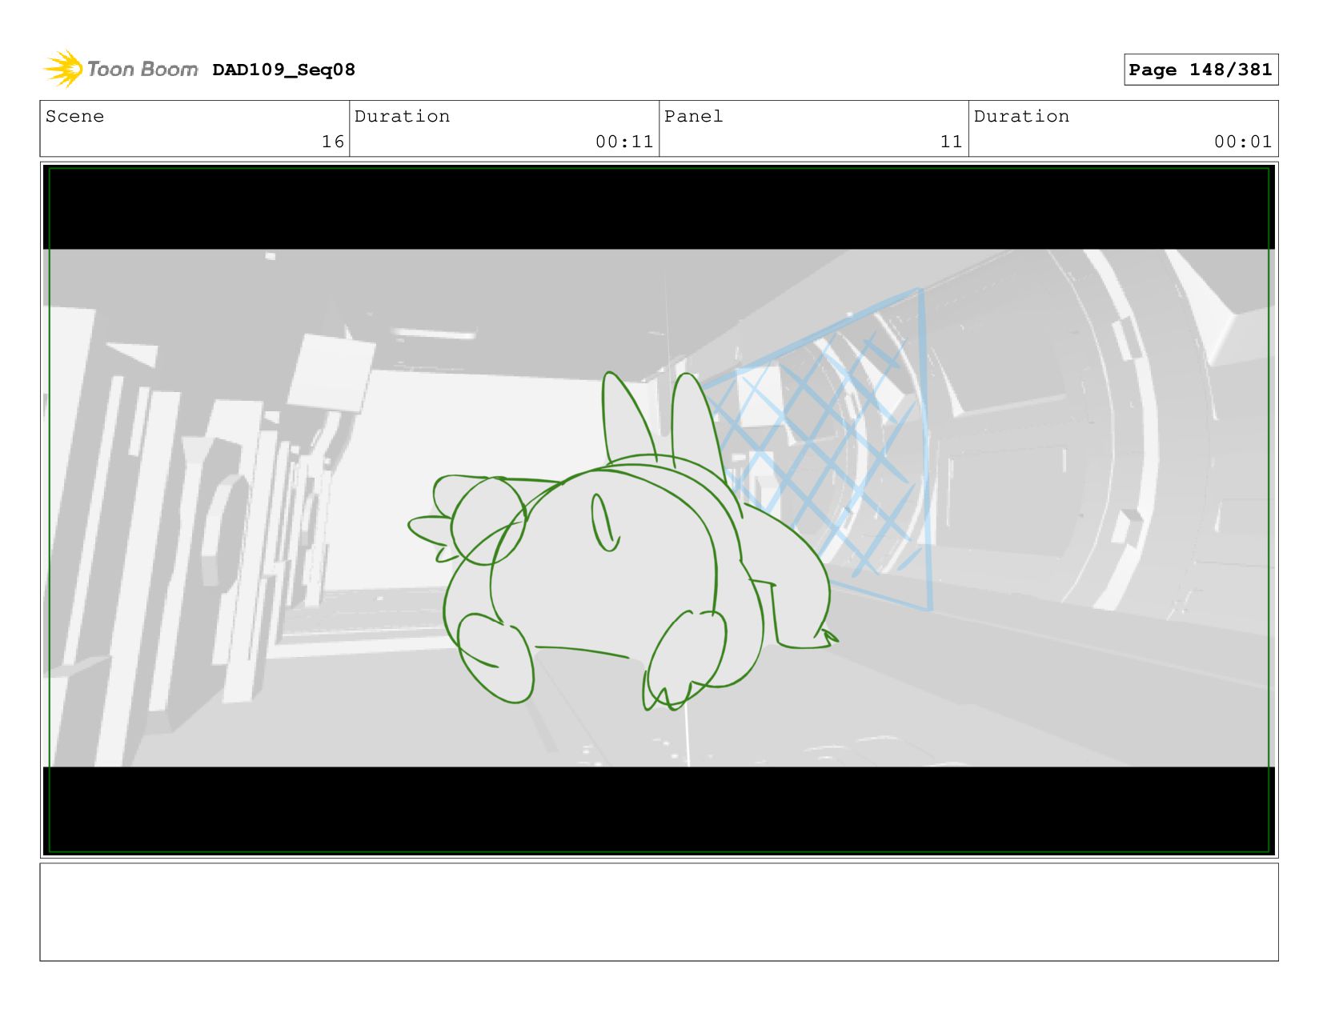The width and height of the screenshot is (1319, 1021).
Task: Select the DAD109_Seq08 title text
Action: (284, 70)
